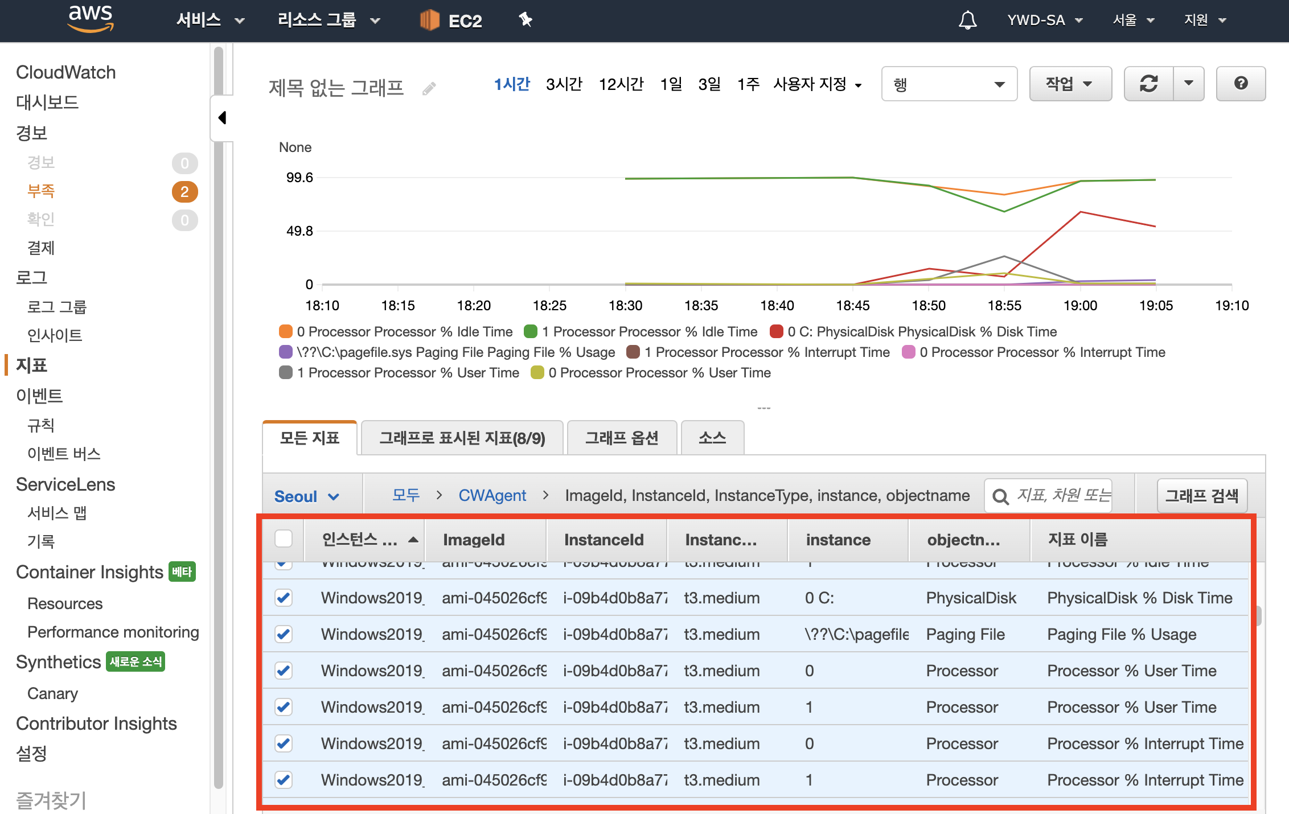Click the EC2 service shortcut icon
Screen dimensions: 1289x814
430,20
